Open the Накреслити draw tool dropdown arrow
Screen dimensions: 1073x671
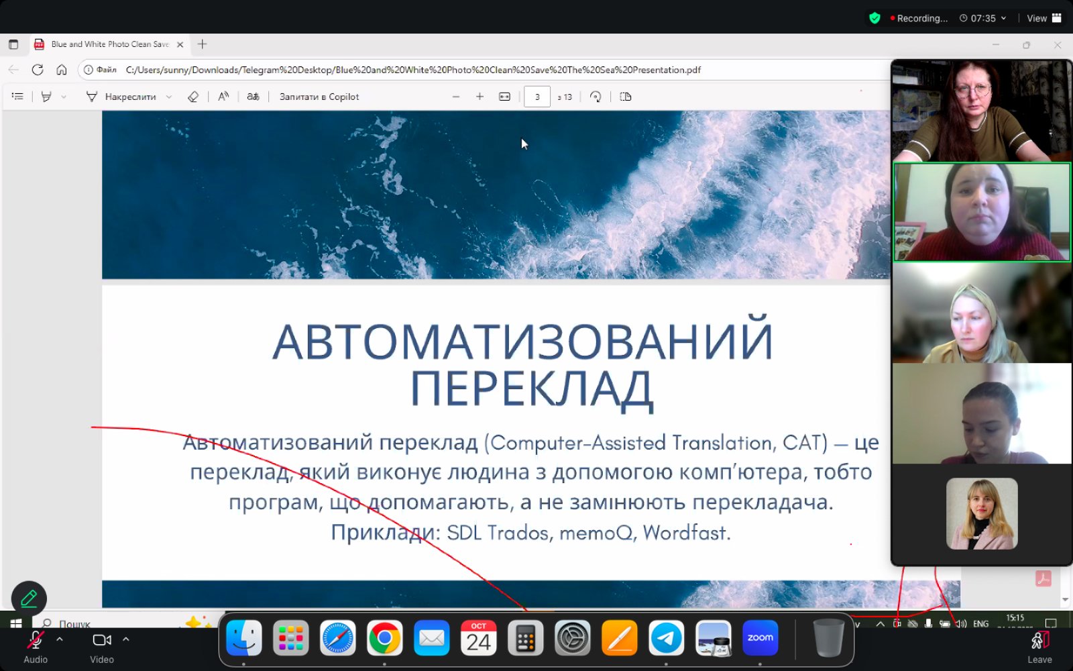169,97
